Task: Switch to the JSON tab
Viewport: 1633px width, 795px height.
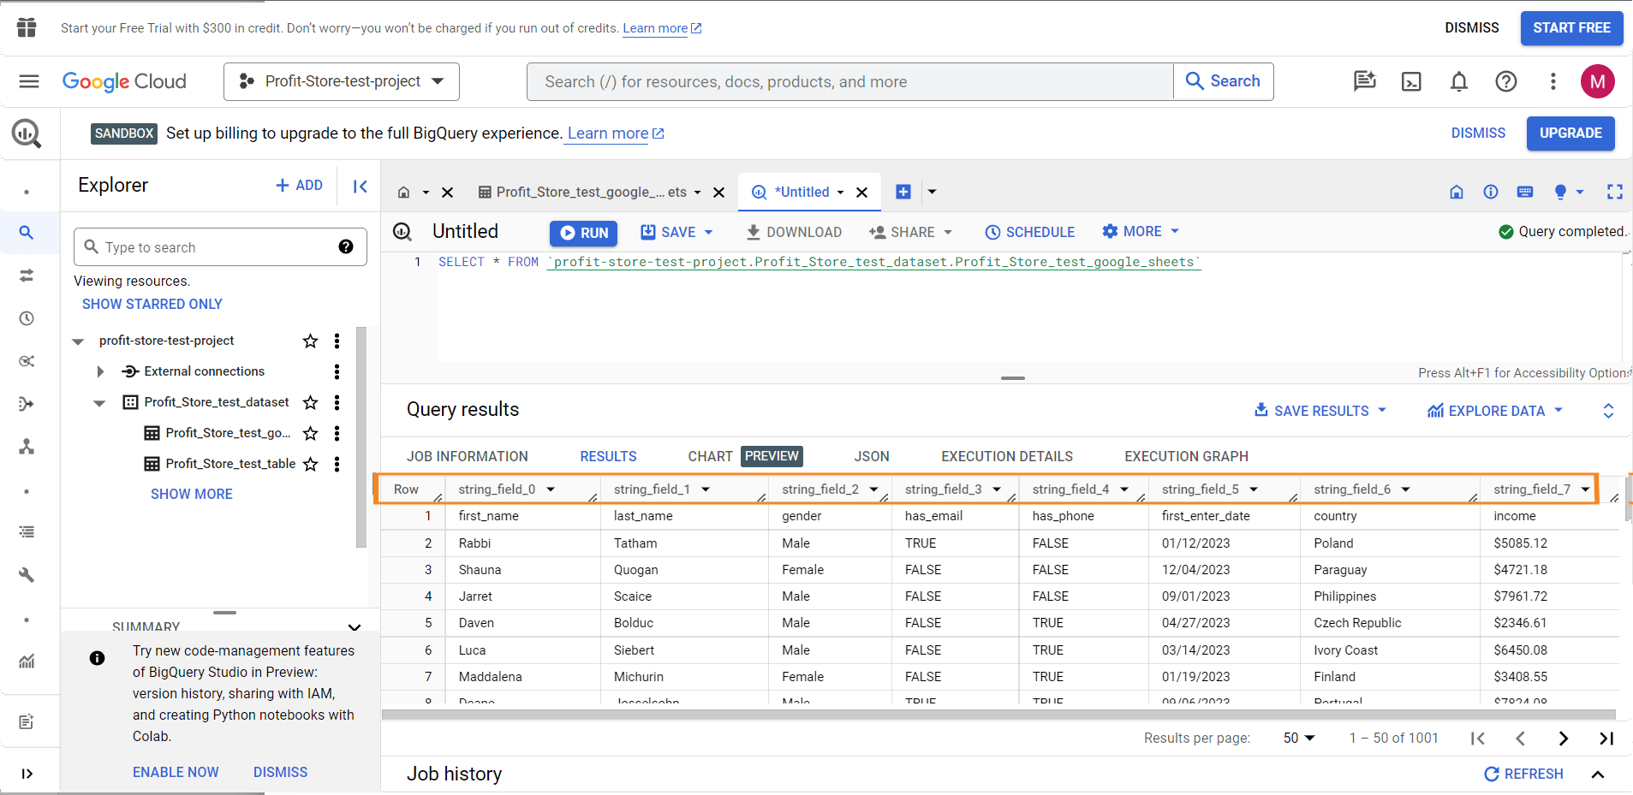Action: point(872,456)
